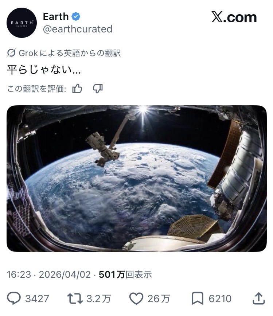Click the 26万 likes count
Viewport: 273px width, 316px height.
pyautogui.click(x=159, y=299)
